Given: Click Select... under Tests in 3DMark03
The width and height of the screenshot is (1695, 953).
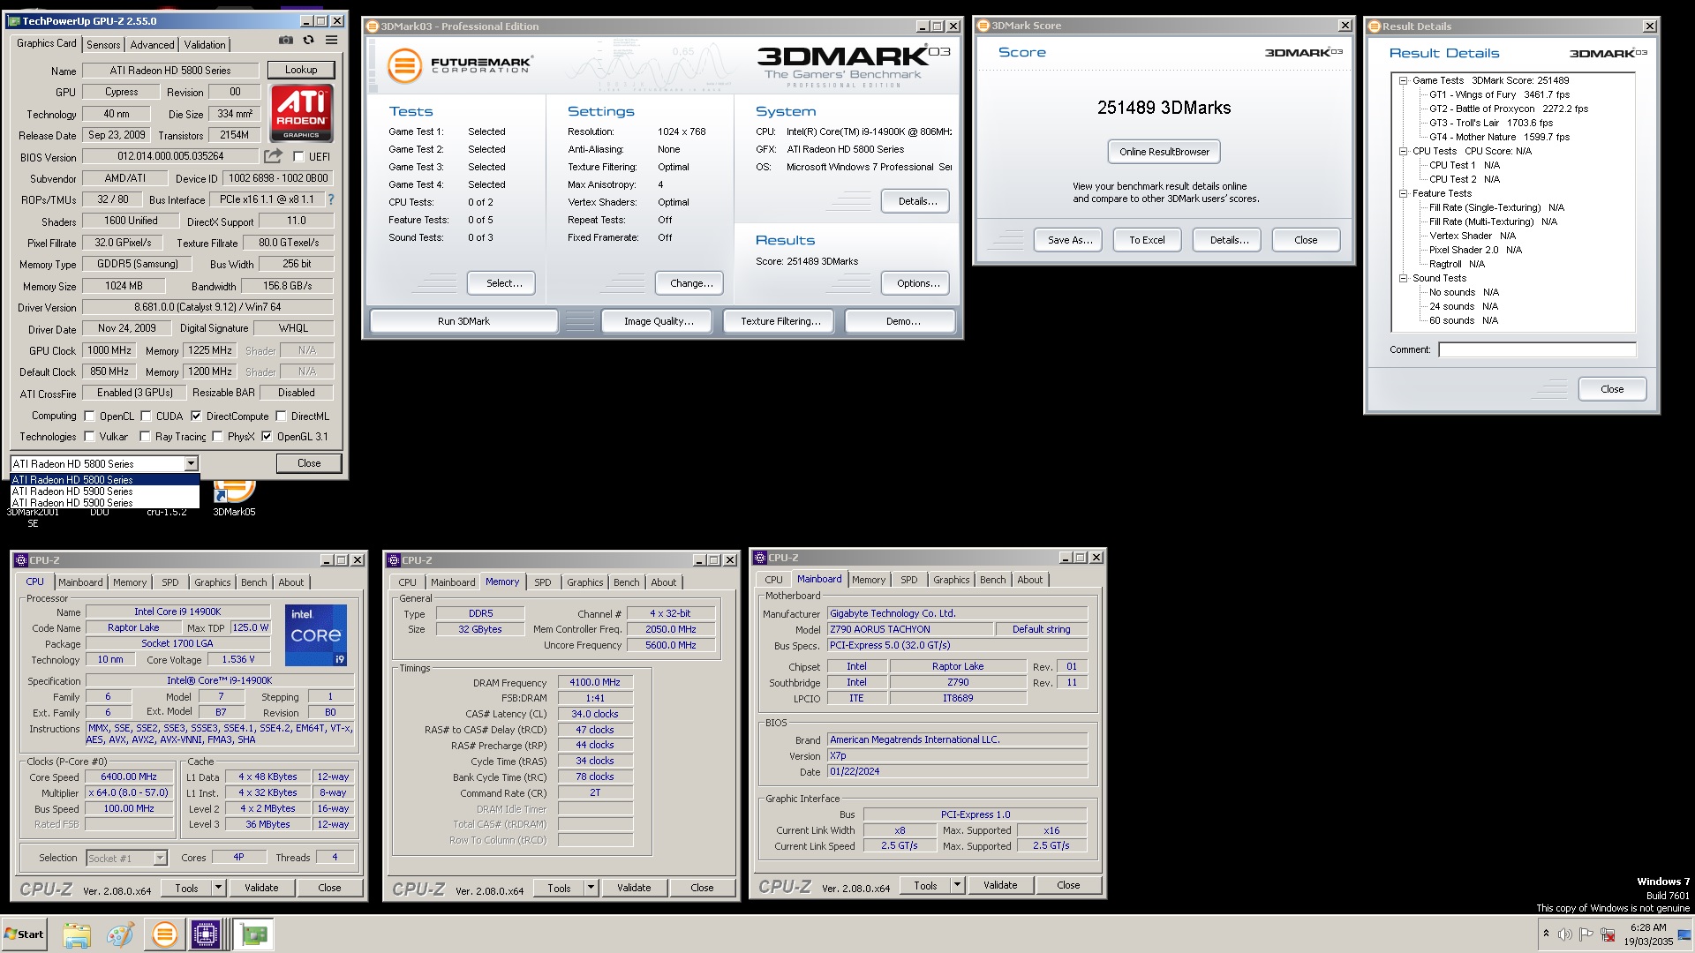Looking at the screenshot, I should coord(501,283).
